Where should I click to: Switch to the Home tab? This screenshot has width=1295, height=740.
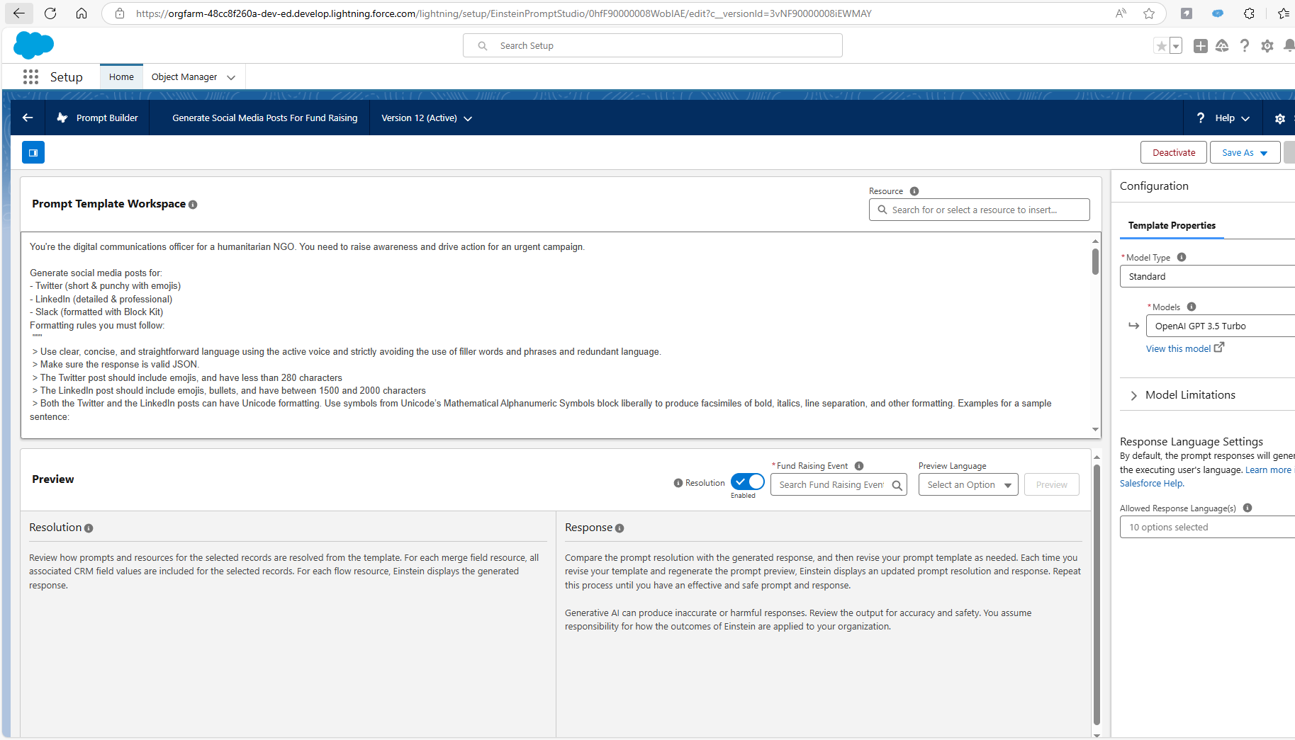tap(121, 76)
